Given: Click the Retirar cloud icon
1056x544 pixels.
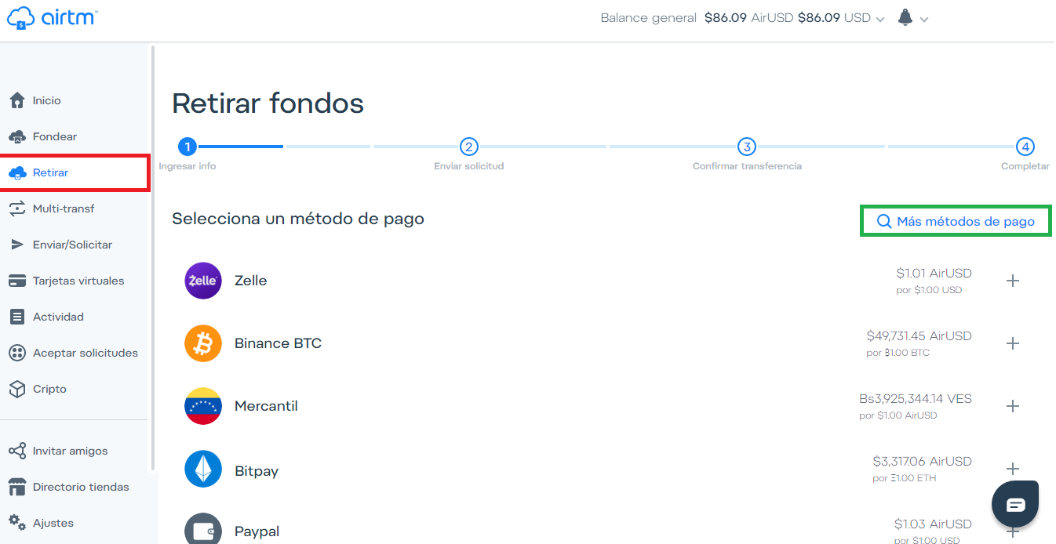Looking at the screenshot, I should (17, 172).
